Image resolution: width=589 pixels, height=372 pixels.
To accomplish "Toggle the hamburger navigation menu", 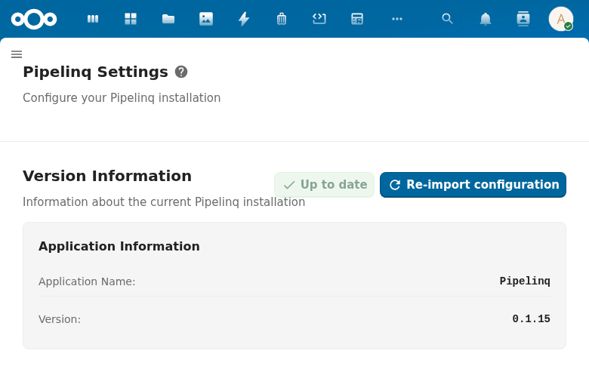I will pos(17,54).
